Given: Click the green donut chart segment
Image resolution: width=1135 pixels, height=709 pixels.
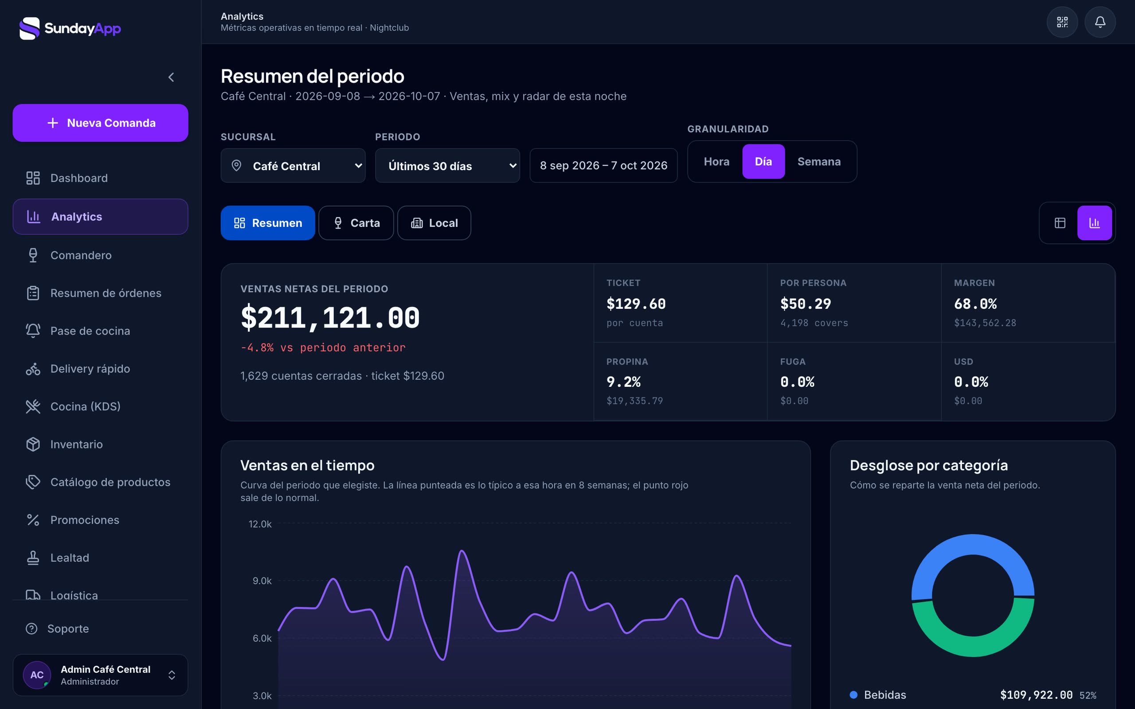Looking at the screenshot, I should [x=973, y=646].
